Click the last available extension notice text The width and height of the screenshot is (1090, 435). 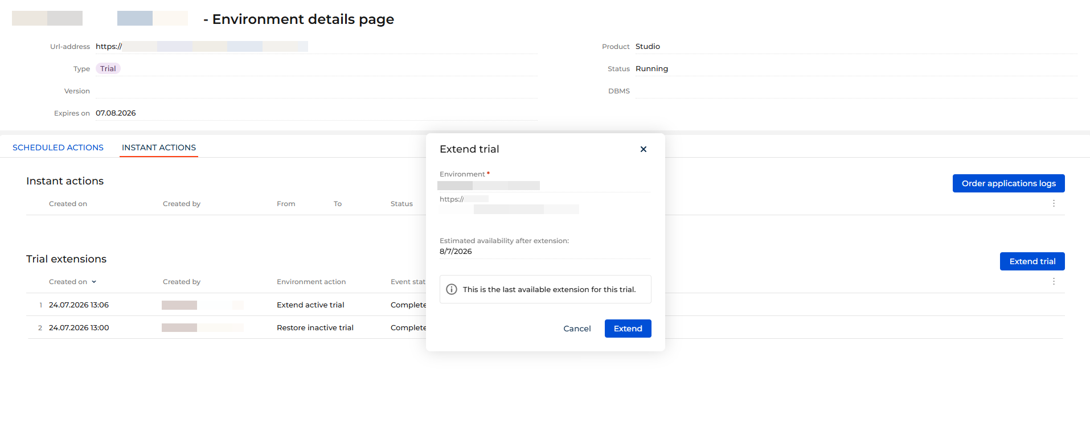coord(549,290)
